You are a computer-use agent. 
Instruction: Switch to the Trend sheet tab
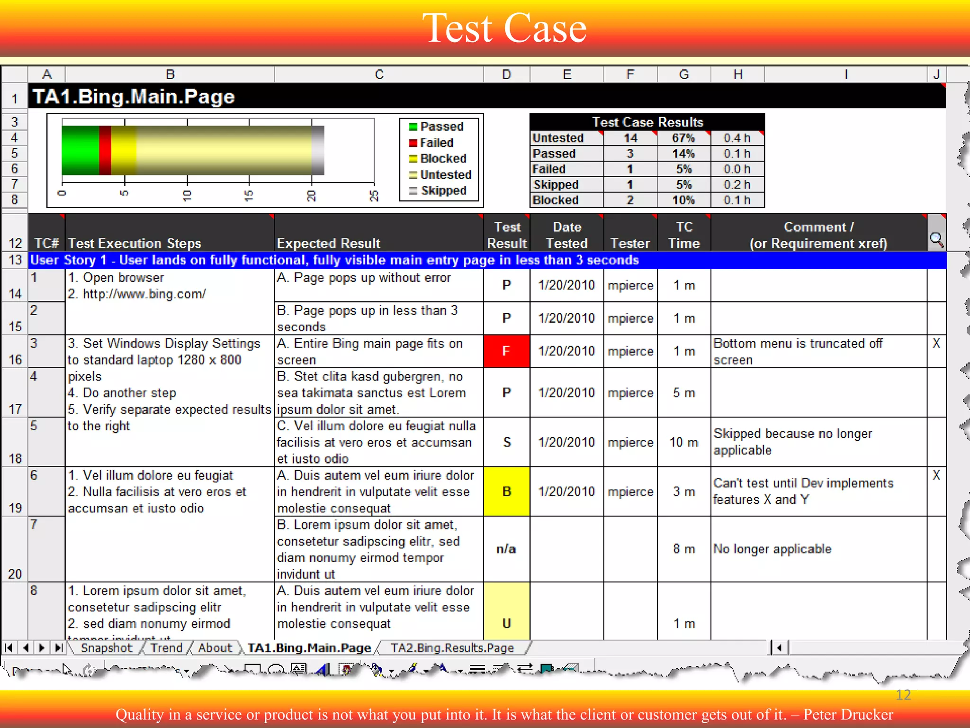click(166, 648)
